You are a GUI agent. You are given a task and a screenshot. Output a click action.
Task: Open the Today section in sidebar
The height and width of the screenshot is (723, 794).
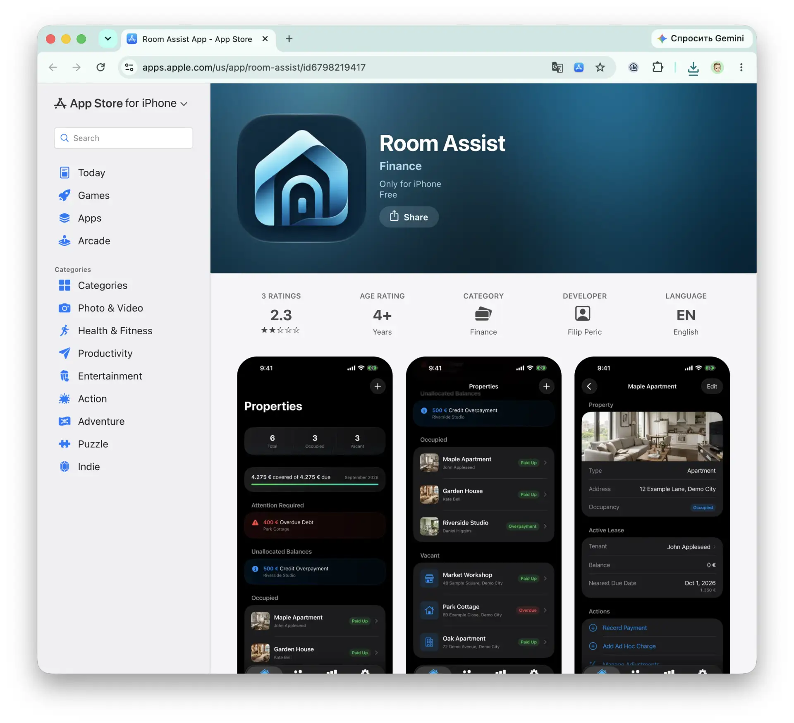(91, 172)
